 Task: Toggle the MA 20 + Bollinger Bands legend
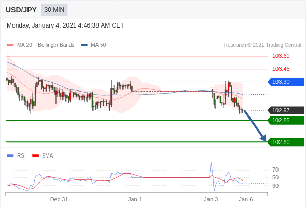pos(40,45)
